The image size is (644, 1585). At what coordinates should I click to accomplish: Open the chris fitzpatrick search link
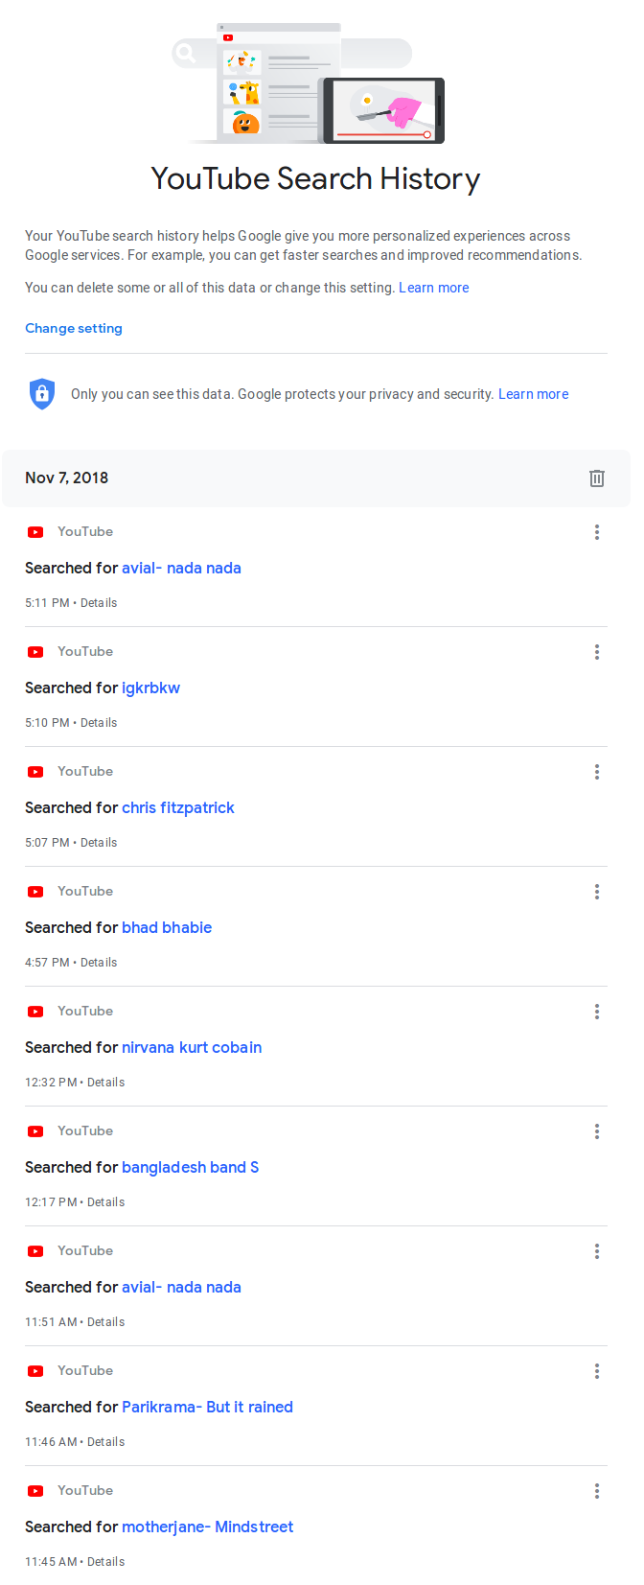(177, 807)
